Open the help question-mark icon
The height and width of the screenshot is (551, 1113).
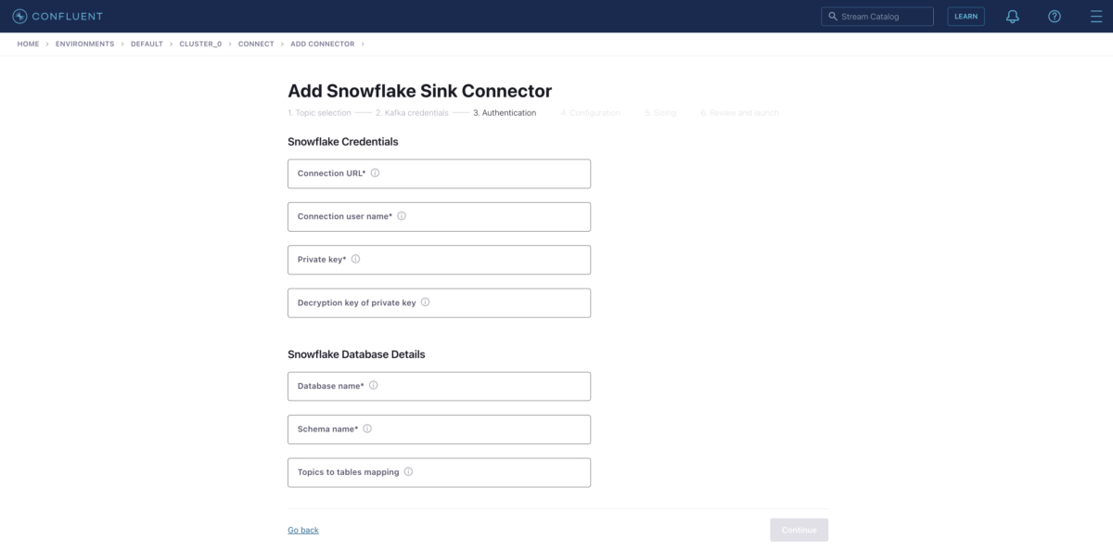[x=1054, y=16]
